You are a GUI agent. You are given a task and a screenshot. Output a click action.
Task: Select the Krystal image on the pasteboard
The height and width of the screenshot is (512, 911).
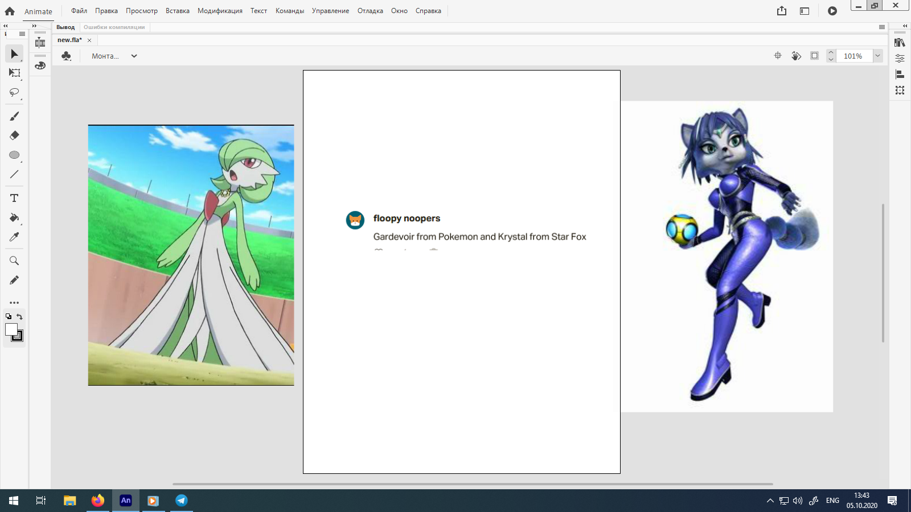[727, 257]
